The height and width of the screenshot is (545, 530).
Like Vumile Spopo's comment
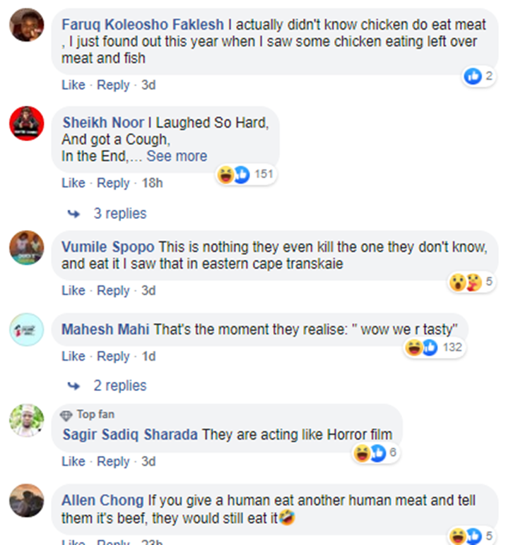[x=73, y=290]
